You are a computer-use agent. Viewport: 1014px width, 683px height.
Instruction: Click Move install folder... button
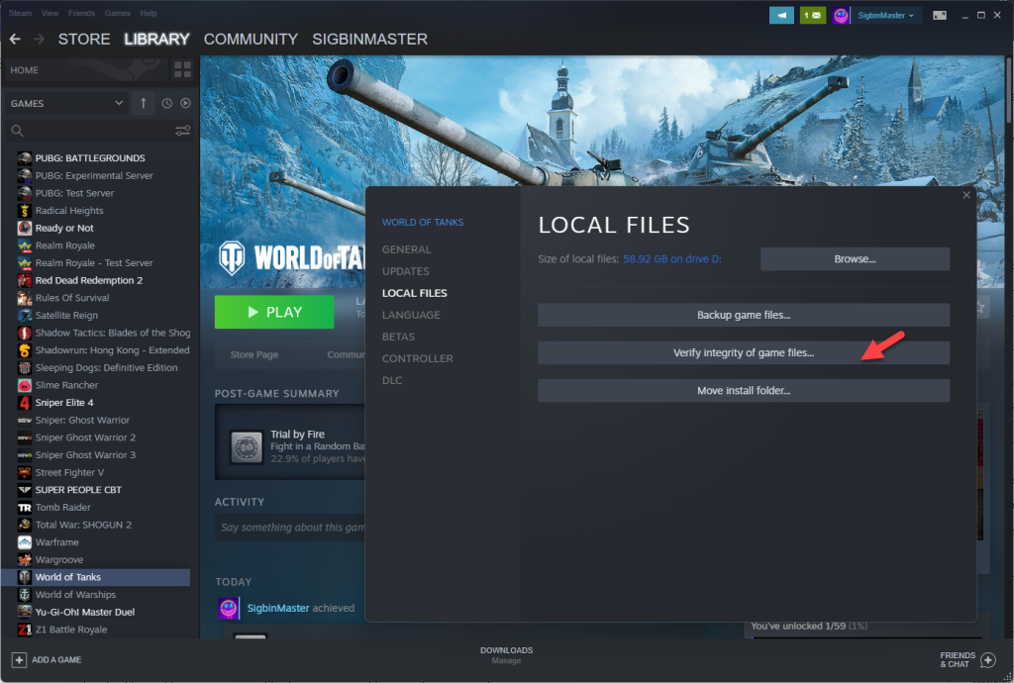coord(744,390)
